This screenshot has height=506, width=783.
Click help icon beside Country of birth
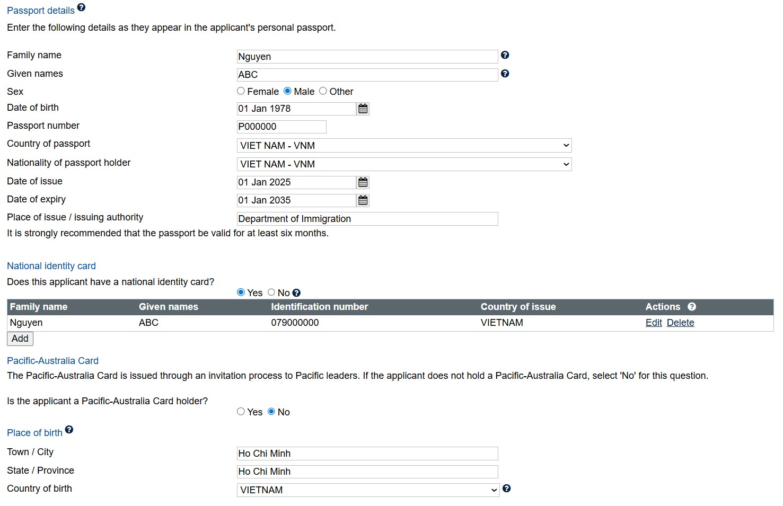click(506, 489)
